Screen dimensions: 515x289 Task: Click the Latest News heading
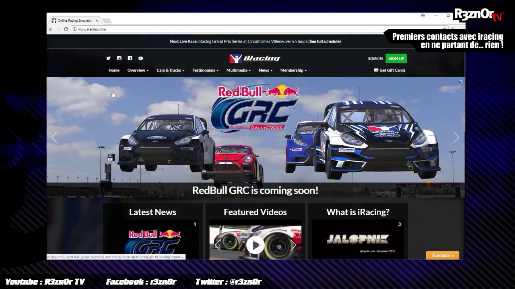152,212
